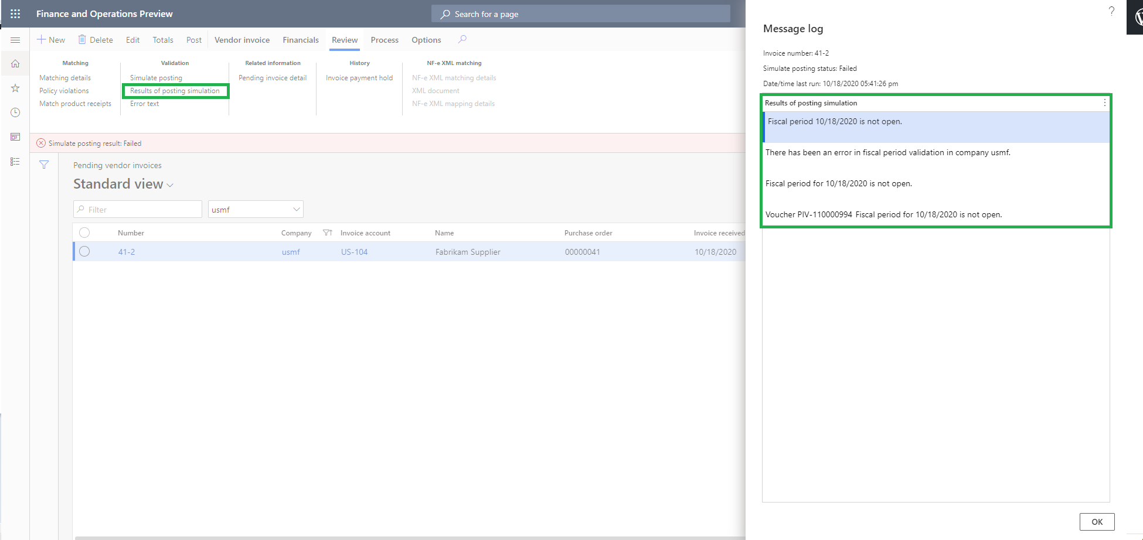
Task: Click OK in Message log
Action: pos(1097,522)
